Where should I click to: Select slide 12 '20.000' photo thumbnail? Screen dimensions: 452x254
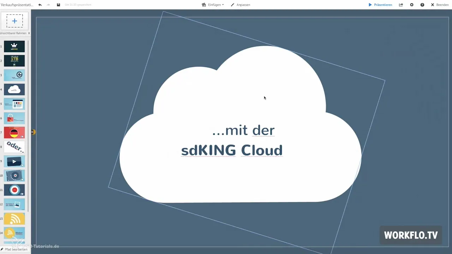click(x=14, y=204)
